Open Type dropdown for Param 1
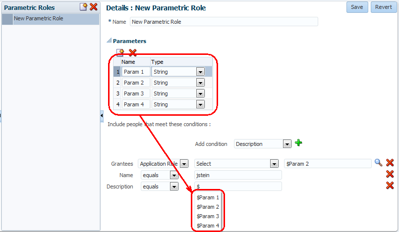Viewport: 399px width, 232px height. click(200, 72)
